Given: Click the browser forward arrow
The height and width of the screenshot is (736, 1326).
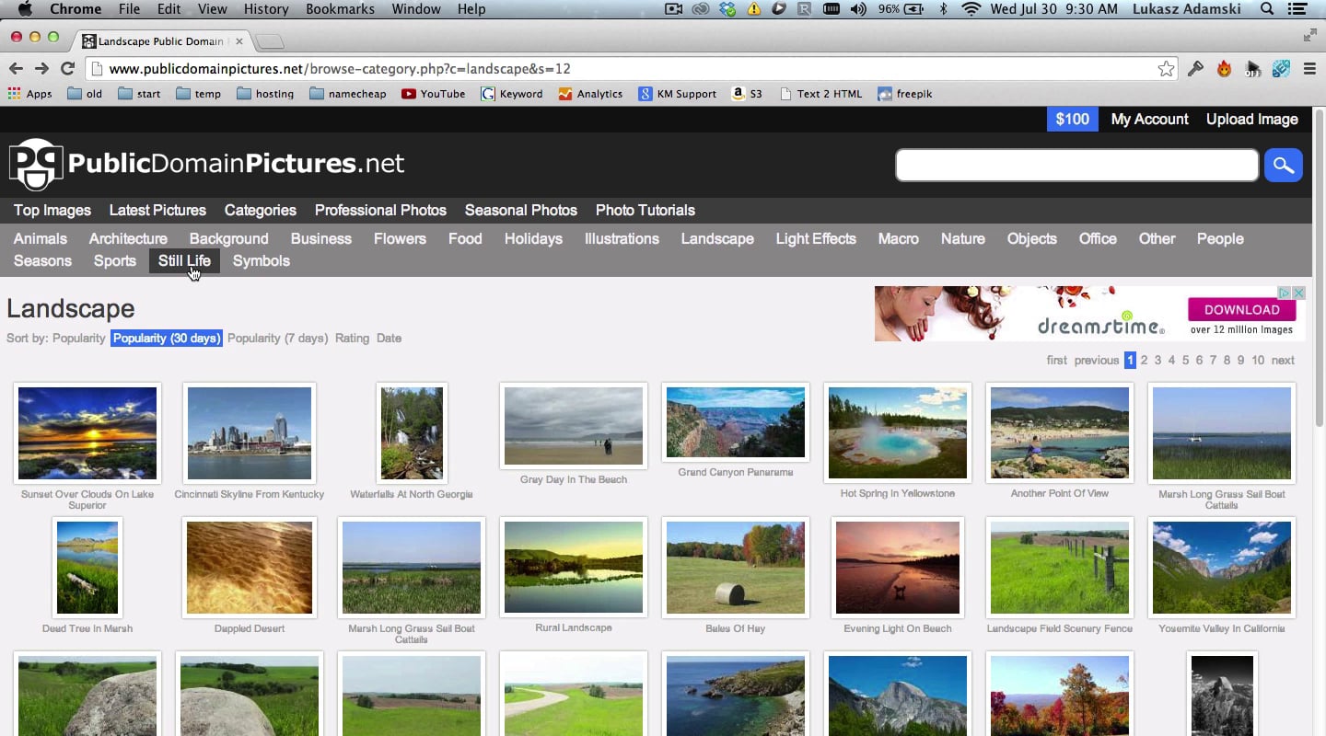Looking at the screenshot, I should [x=41, y=68].
